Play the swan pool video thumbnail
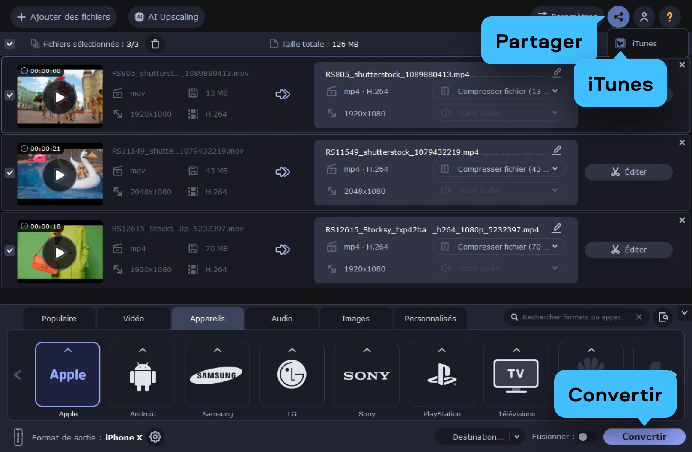692x452 pixels. coord(60,175)
